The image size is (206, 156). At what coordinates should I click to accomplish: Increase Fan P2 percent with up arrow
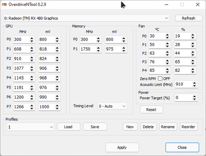coord(193,52)
